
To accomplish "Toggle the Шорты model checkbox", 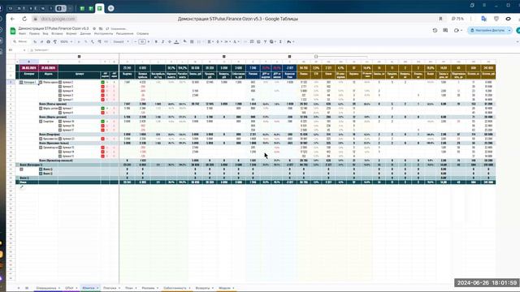I will tap(41, 108).
